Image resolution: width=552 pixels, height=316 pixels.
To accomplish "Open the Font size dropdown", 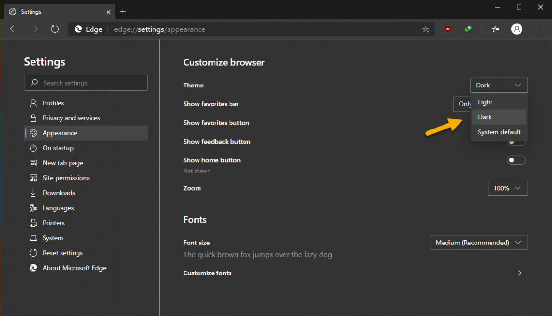I will pos(478,242).
